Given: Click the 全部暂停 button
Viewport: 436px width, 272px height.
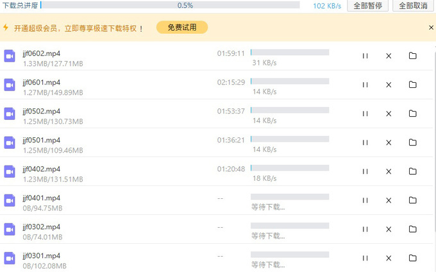Looking at the screenshot, I should (x=367, y=6).
